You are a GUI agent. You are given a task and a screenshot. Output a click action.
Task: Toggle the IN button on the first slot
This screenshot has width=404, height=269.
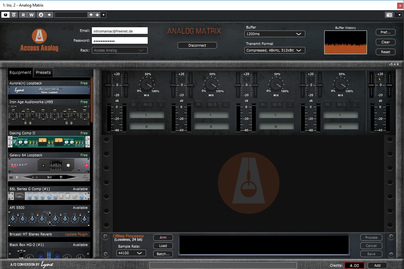pos(134,104)
